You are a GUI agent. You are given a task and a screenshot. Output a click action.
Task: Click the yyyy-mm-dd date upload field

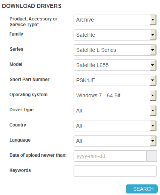(x=110, y=156)
